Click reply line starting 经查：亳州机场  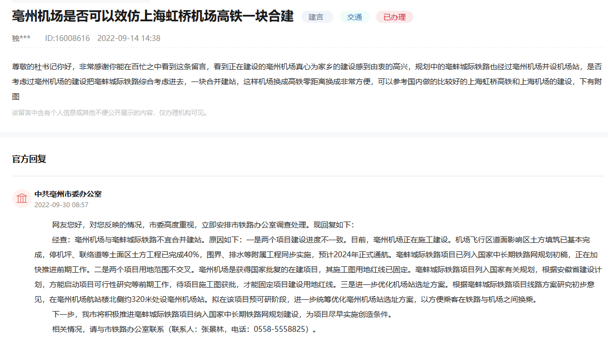click(321, 240)
